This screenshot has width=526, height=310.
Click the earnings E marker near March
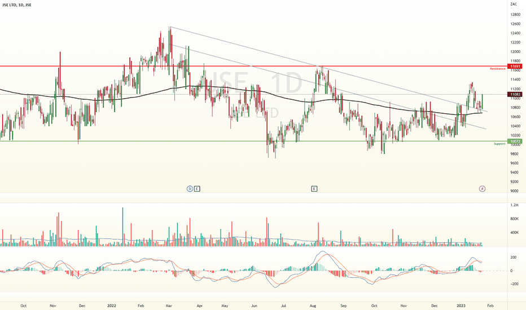[x=197, y=189]
